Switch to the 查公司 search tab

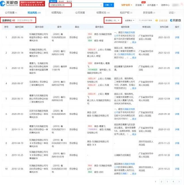pyautogui.click(x=53, y=1)
